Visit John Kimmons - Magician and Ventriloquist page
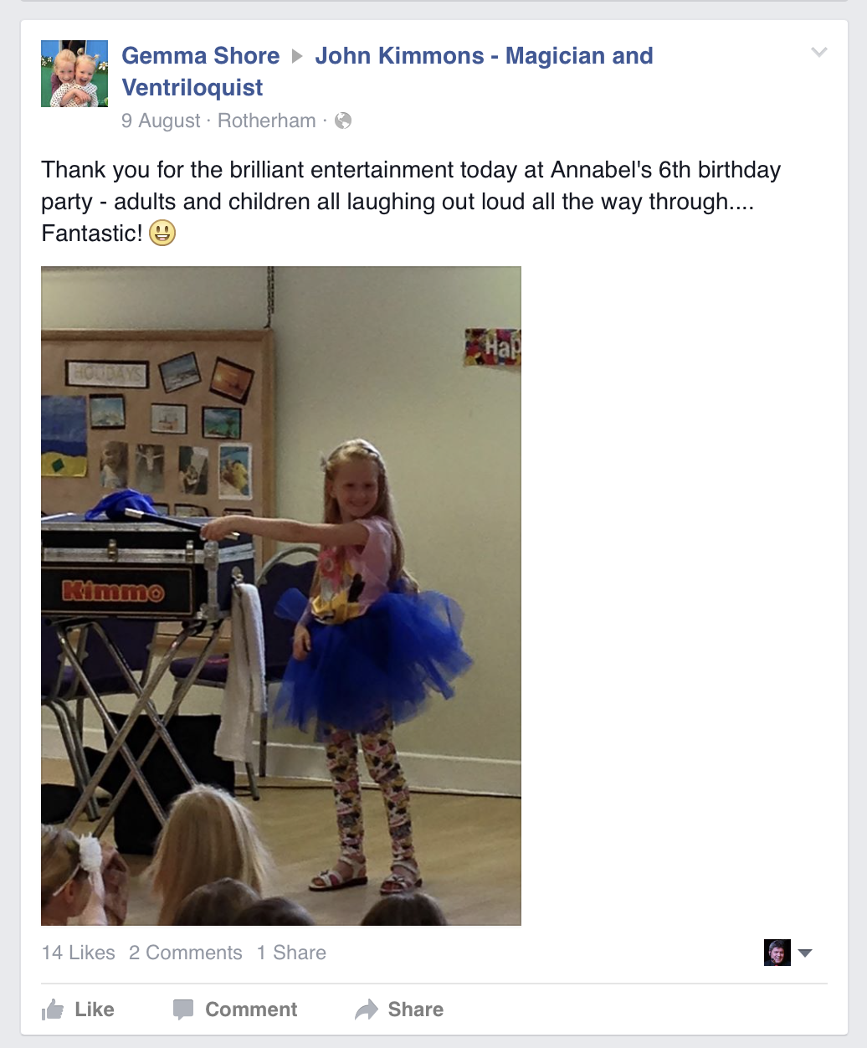867x1048 pixels. coord(387,72)
